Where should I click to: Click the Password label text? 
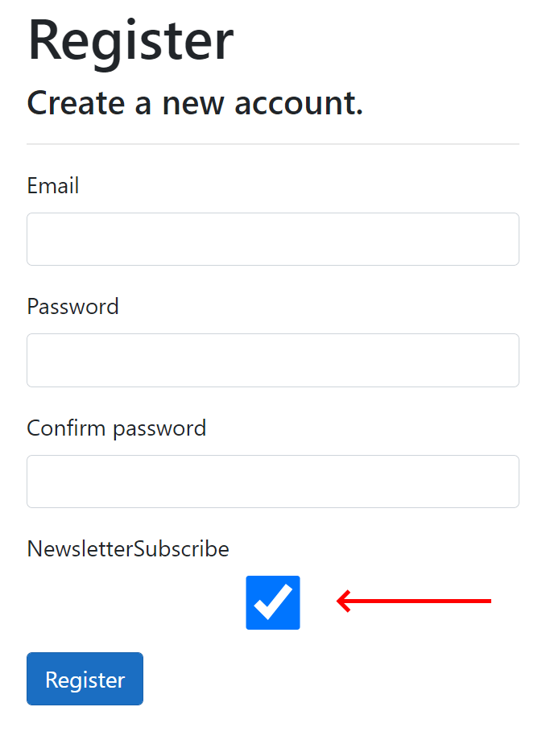coord(72,307)
